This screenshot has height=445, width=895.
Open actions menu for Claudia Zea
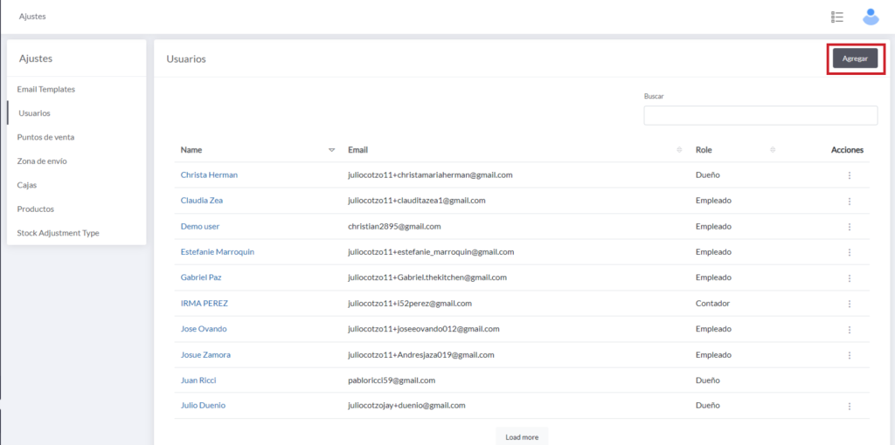coord(849,201)
